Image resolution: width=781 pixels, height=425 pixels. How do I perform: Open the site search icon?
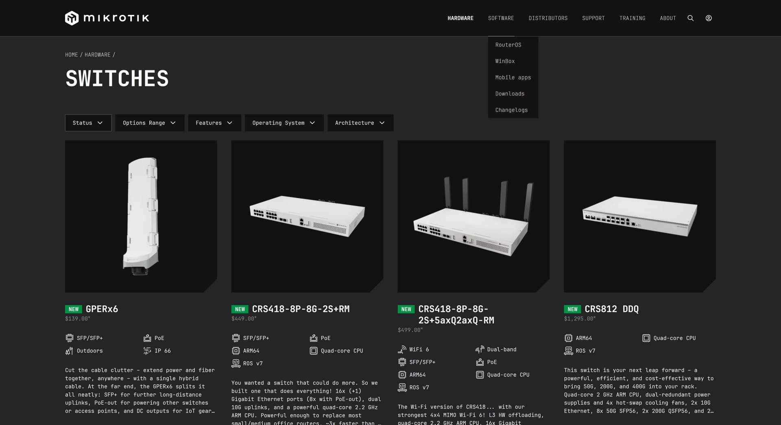690,18
